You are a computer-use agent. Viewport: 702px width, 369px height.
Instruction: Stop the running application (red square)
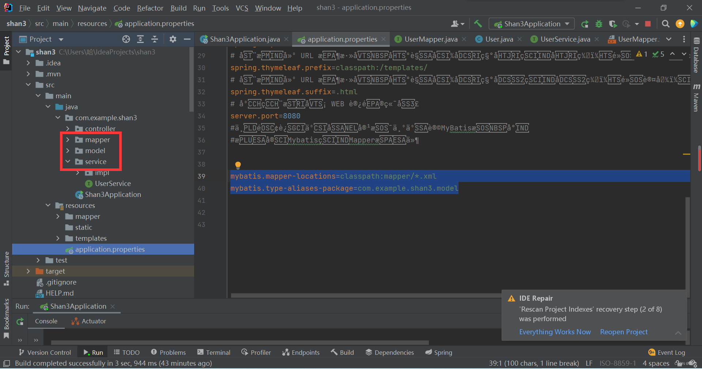(x=648, y=24)
